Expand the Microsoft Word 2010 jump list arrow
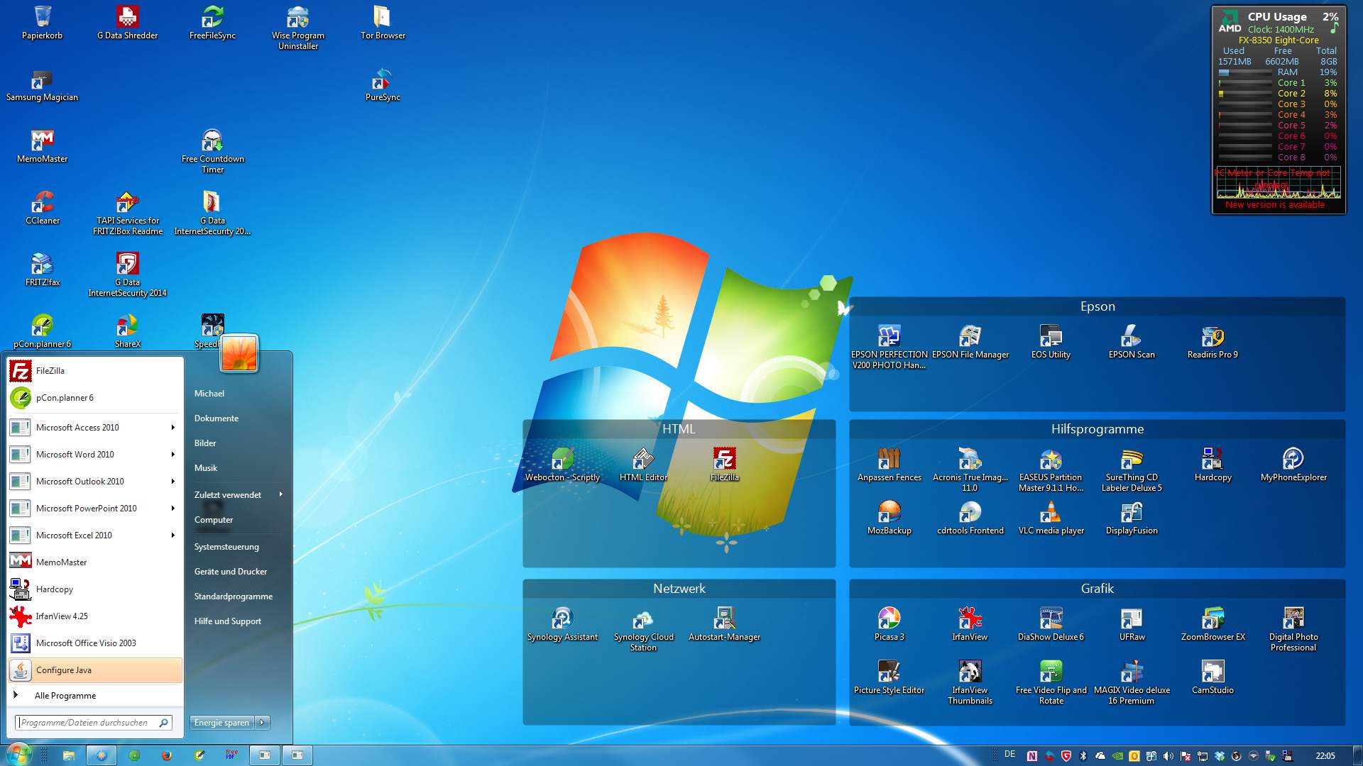Image resolution: width=1363 pixels, height=766 pixels. 173,454
